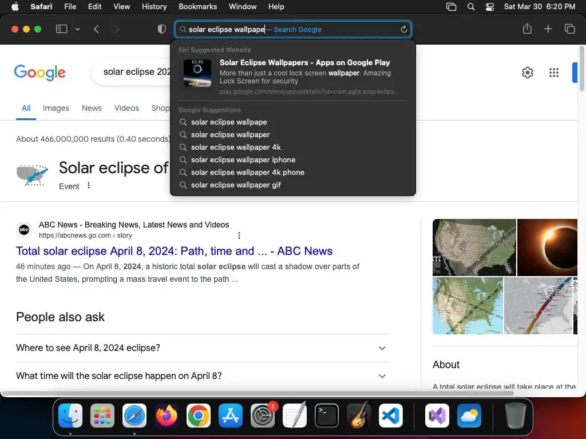Viewport: 586px width, 439px height.
Task: Open the US eclipse path map thumbnail
Action: coord(474,248)
